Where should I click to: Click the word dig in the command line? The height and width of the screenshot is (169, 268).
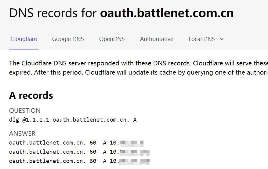[x=14, y=120]
